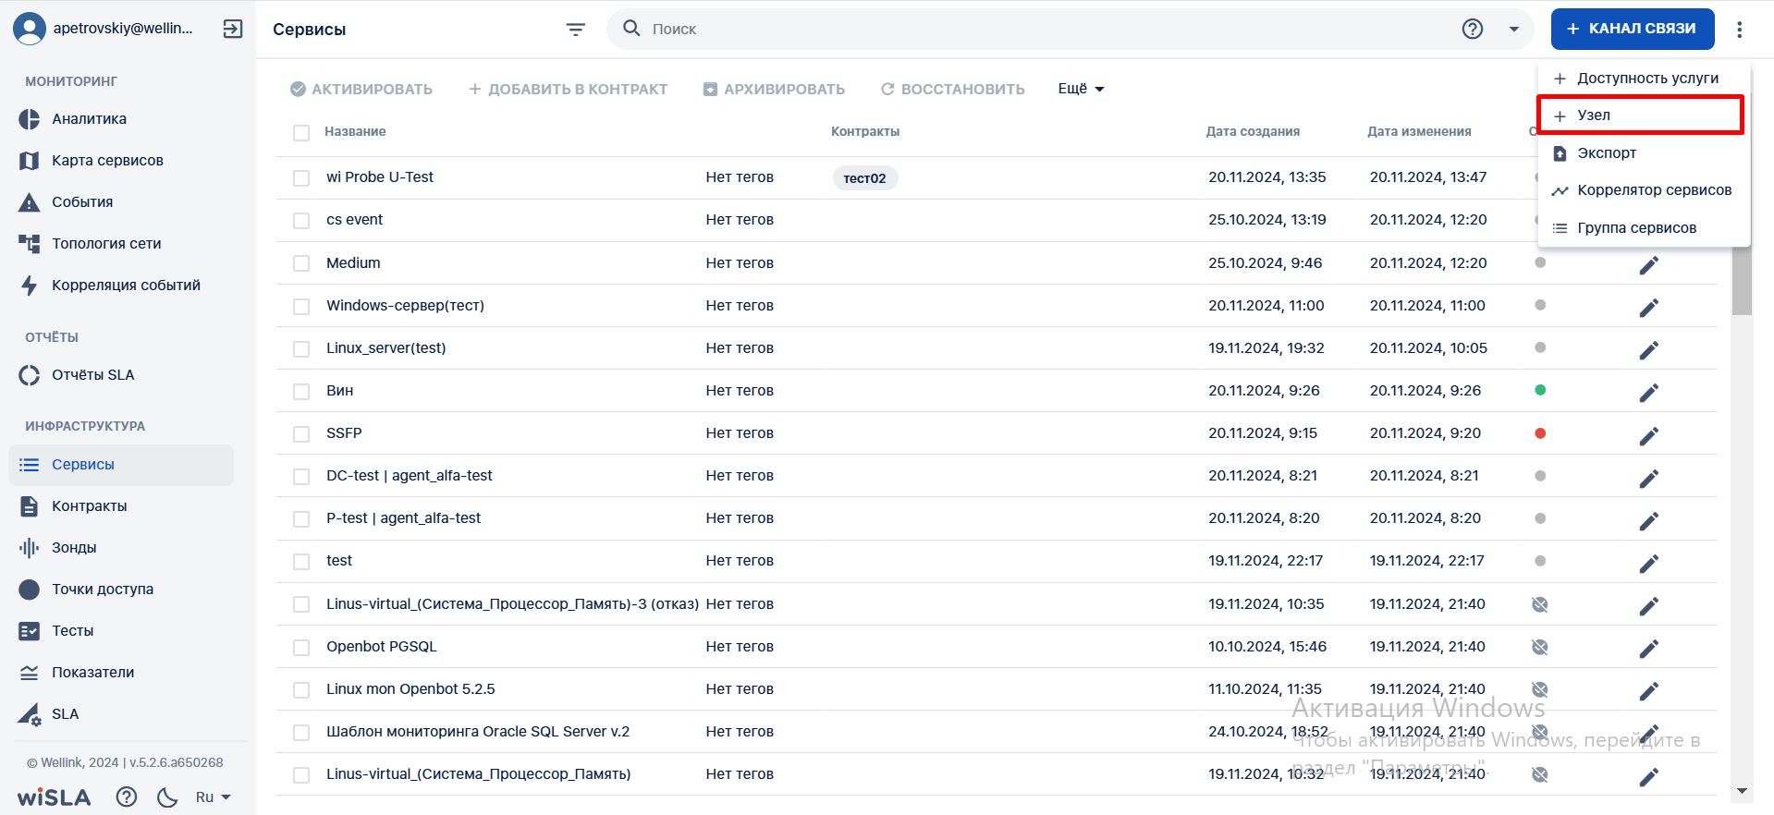Open the help icon in the sidebar footer
Screen dimensions: 1774x815
(127, 797)
